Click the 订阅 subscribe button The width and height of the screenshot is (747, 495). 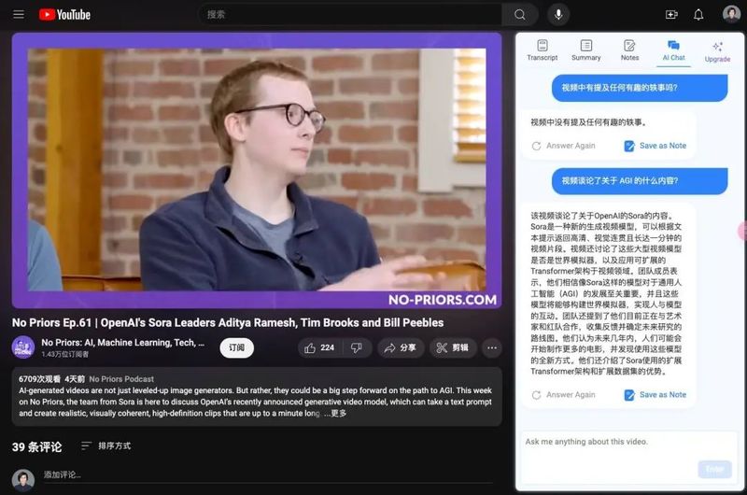click(237, 347)
